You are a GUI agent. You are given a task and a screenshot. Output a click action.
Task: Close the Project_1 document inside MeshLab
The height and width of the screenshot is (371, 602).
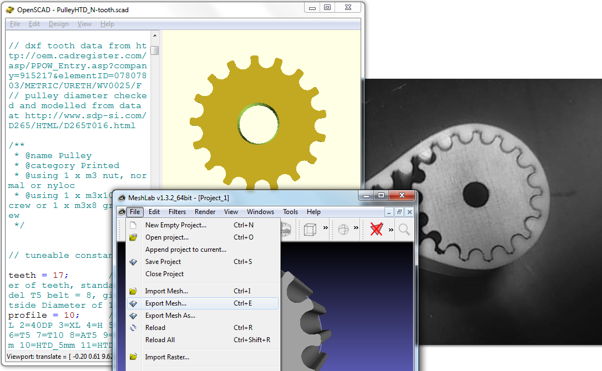409,212
